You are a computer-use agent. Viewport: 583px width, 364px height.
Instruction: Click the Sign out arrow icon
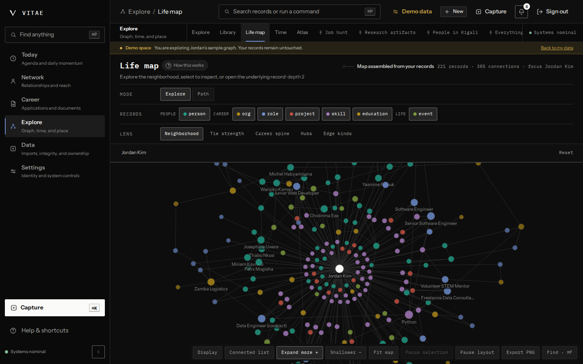(540, 12)
